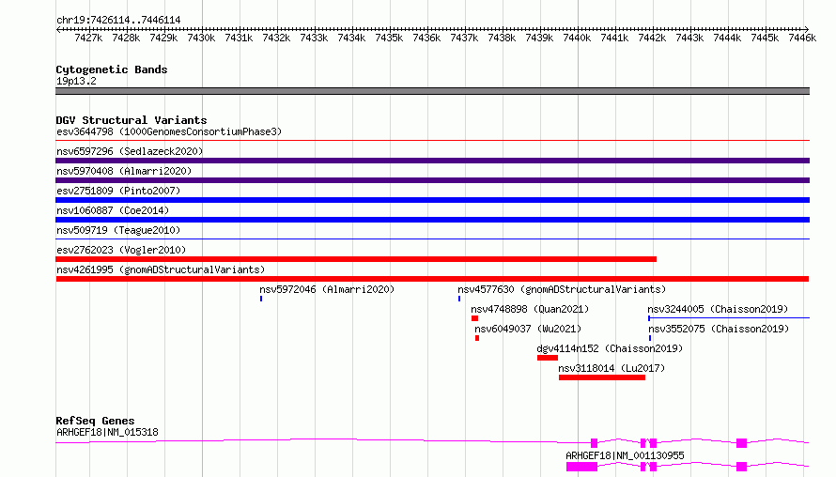836x477 pixels.
Task: Open the RefSeq Genes track heading
Action: (x=95, y=421)
